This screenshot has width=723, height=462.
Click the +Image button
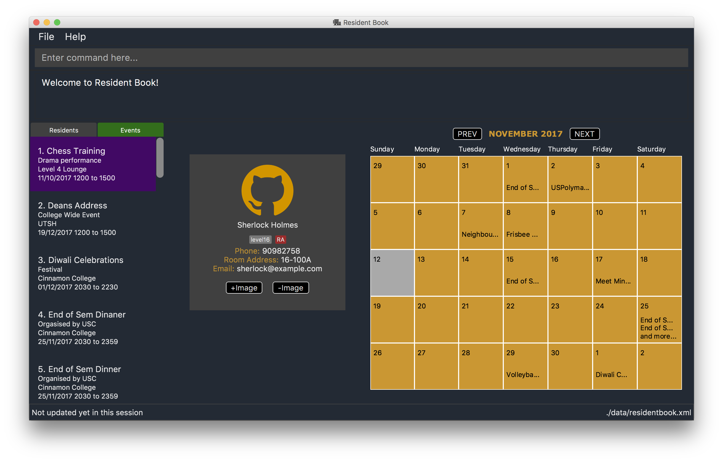pos(244,287)
